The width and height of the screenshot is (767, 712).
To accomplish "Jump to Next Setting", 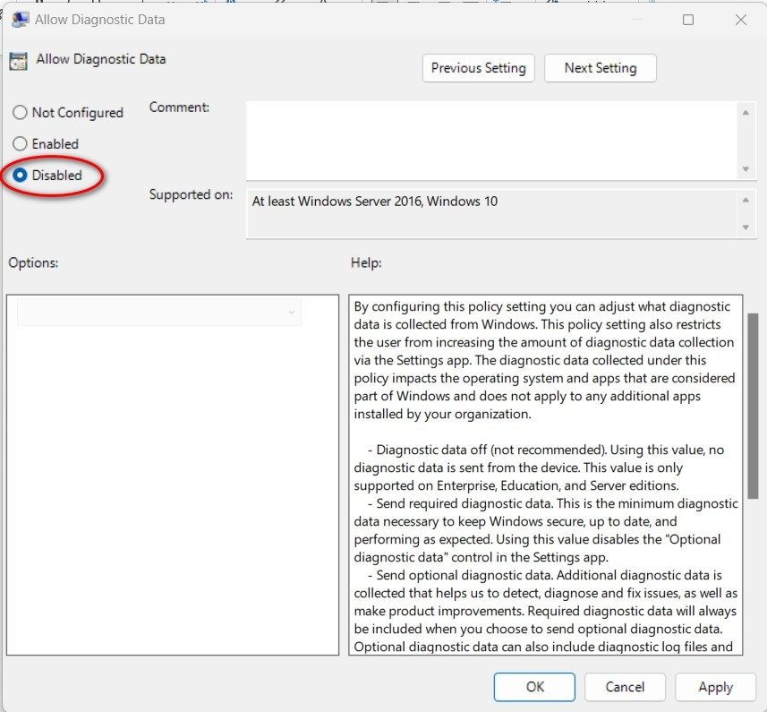I will point(600,68).
